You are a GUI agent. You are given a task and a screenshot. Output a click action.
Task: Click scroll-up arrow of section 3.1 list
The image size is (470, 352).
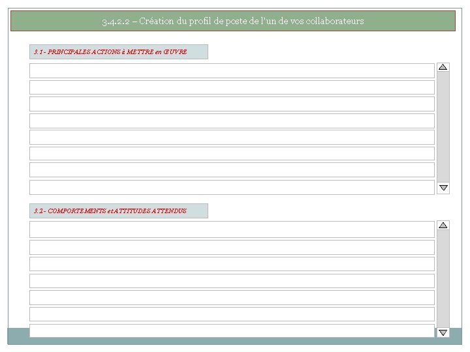443,67
